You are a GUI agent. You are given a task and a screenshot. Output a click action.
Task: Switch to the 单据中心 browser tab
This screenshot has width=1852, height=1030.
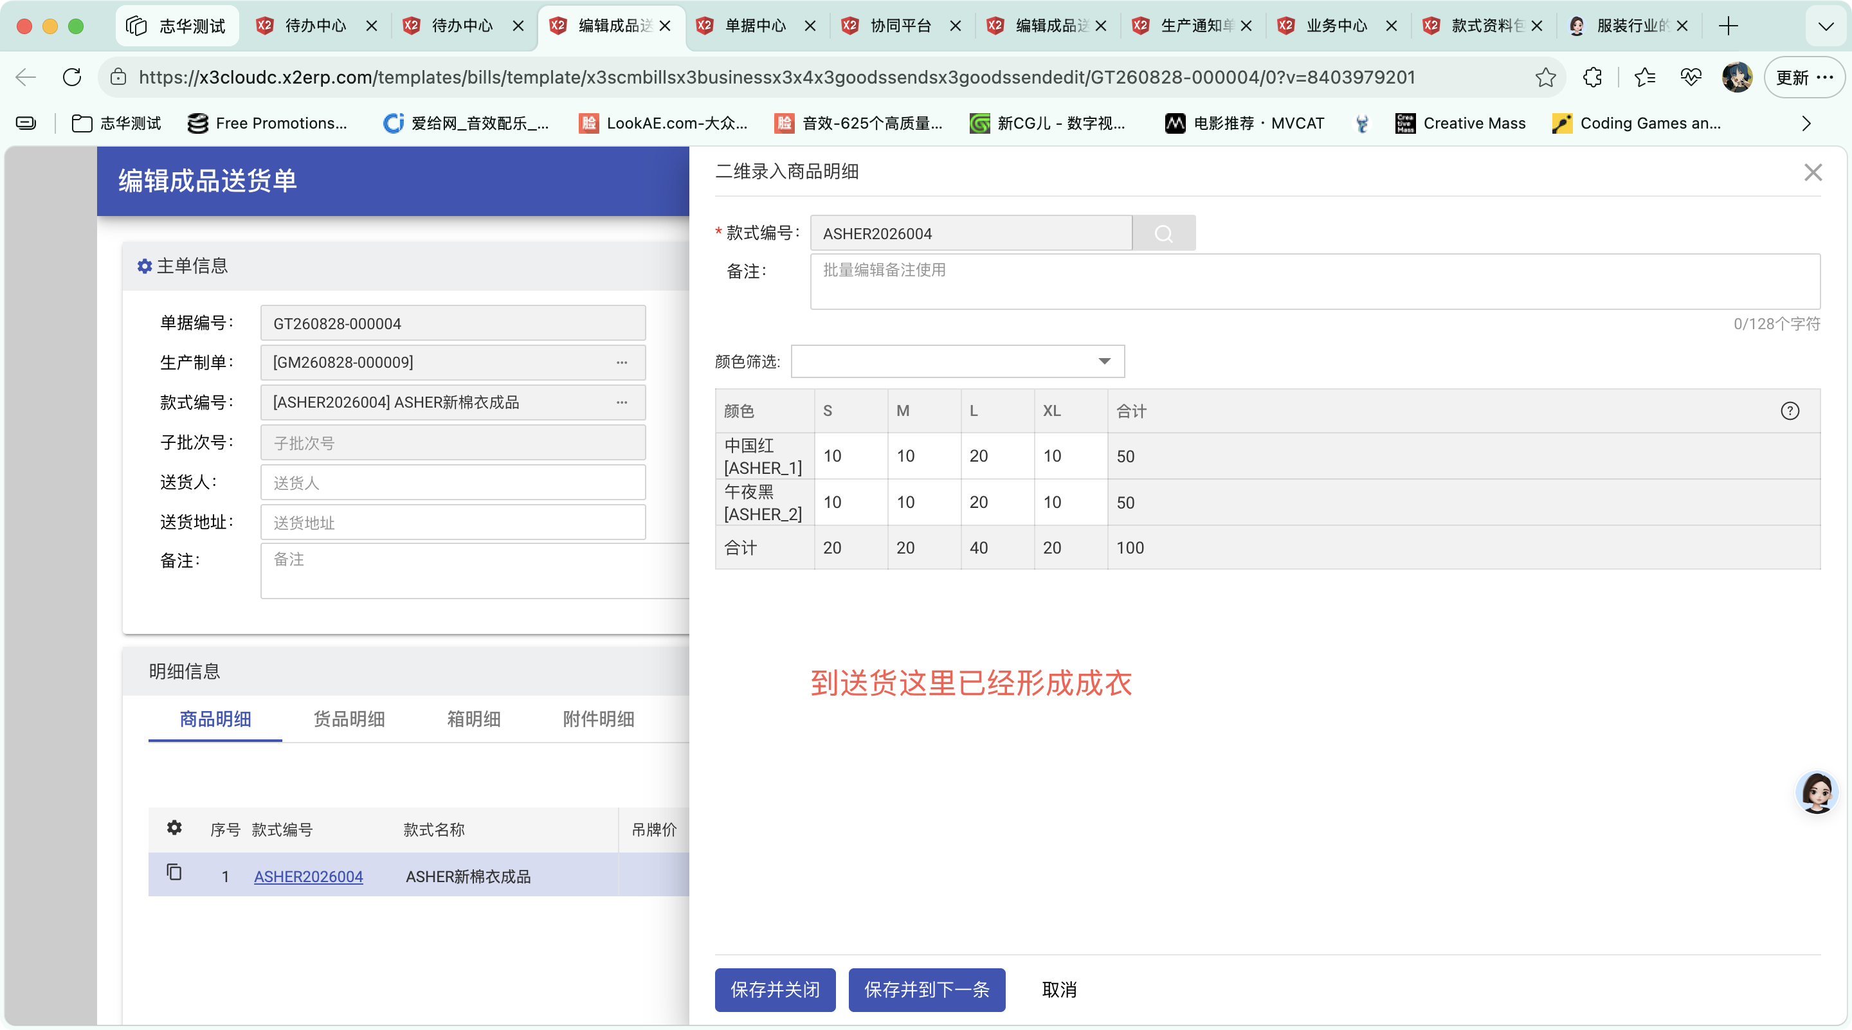754,26
